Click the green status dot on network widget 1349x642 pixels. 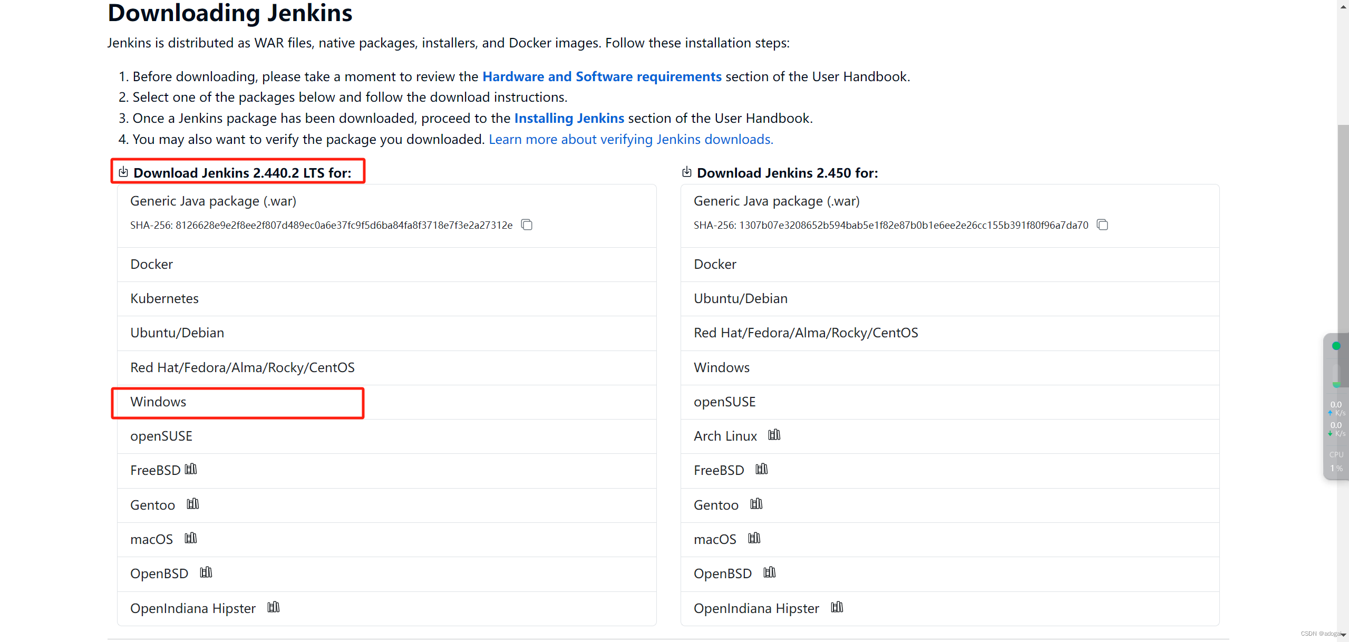1336,346
